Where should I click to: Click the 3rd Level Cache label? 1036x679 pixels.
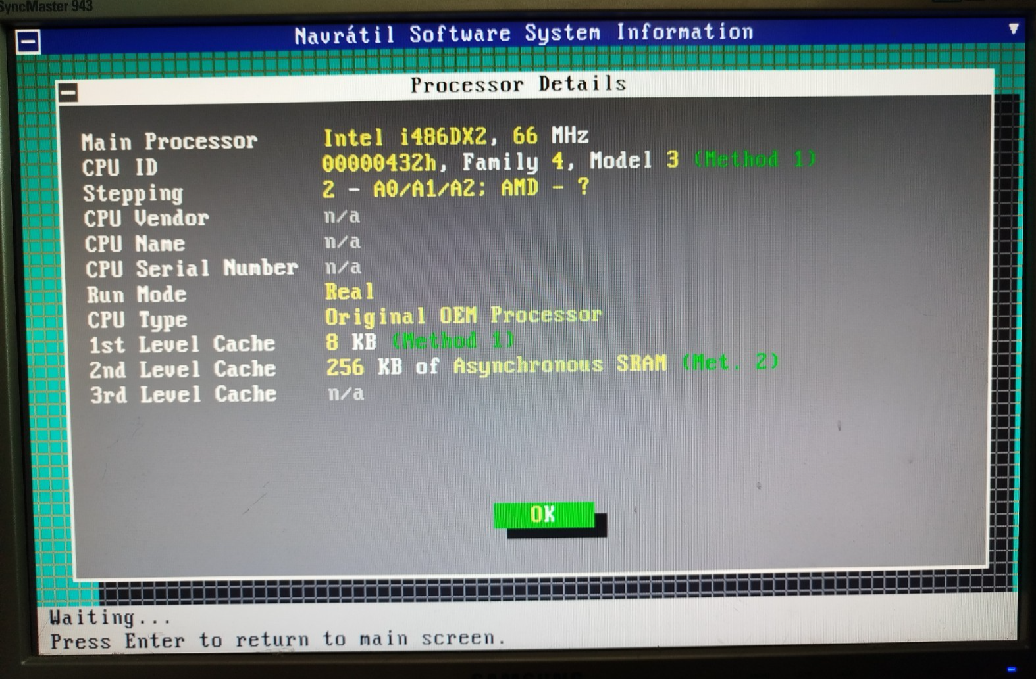[x=183, y=394]
